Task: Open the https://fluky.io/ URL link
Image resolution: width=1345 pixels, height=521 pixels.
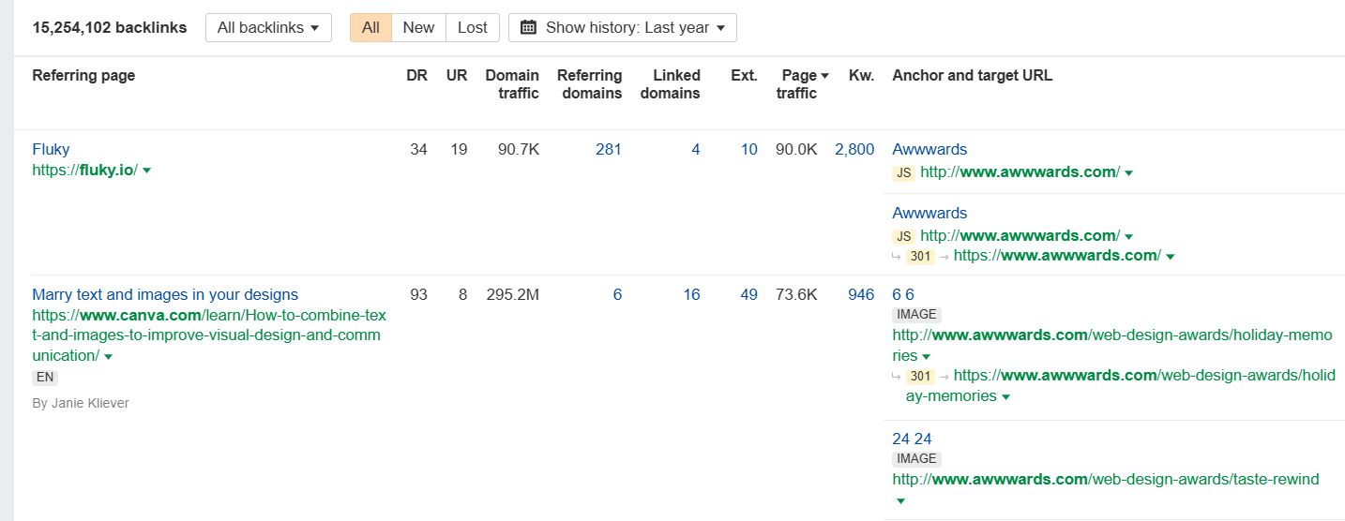Action: (x=84, y=170)
